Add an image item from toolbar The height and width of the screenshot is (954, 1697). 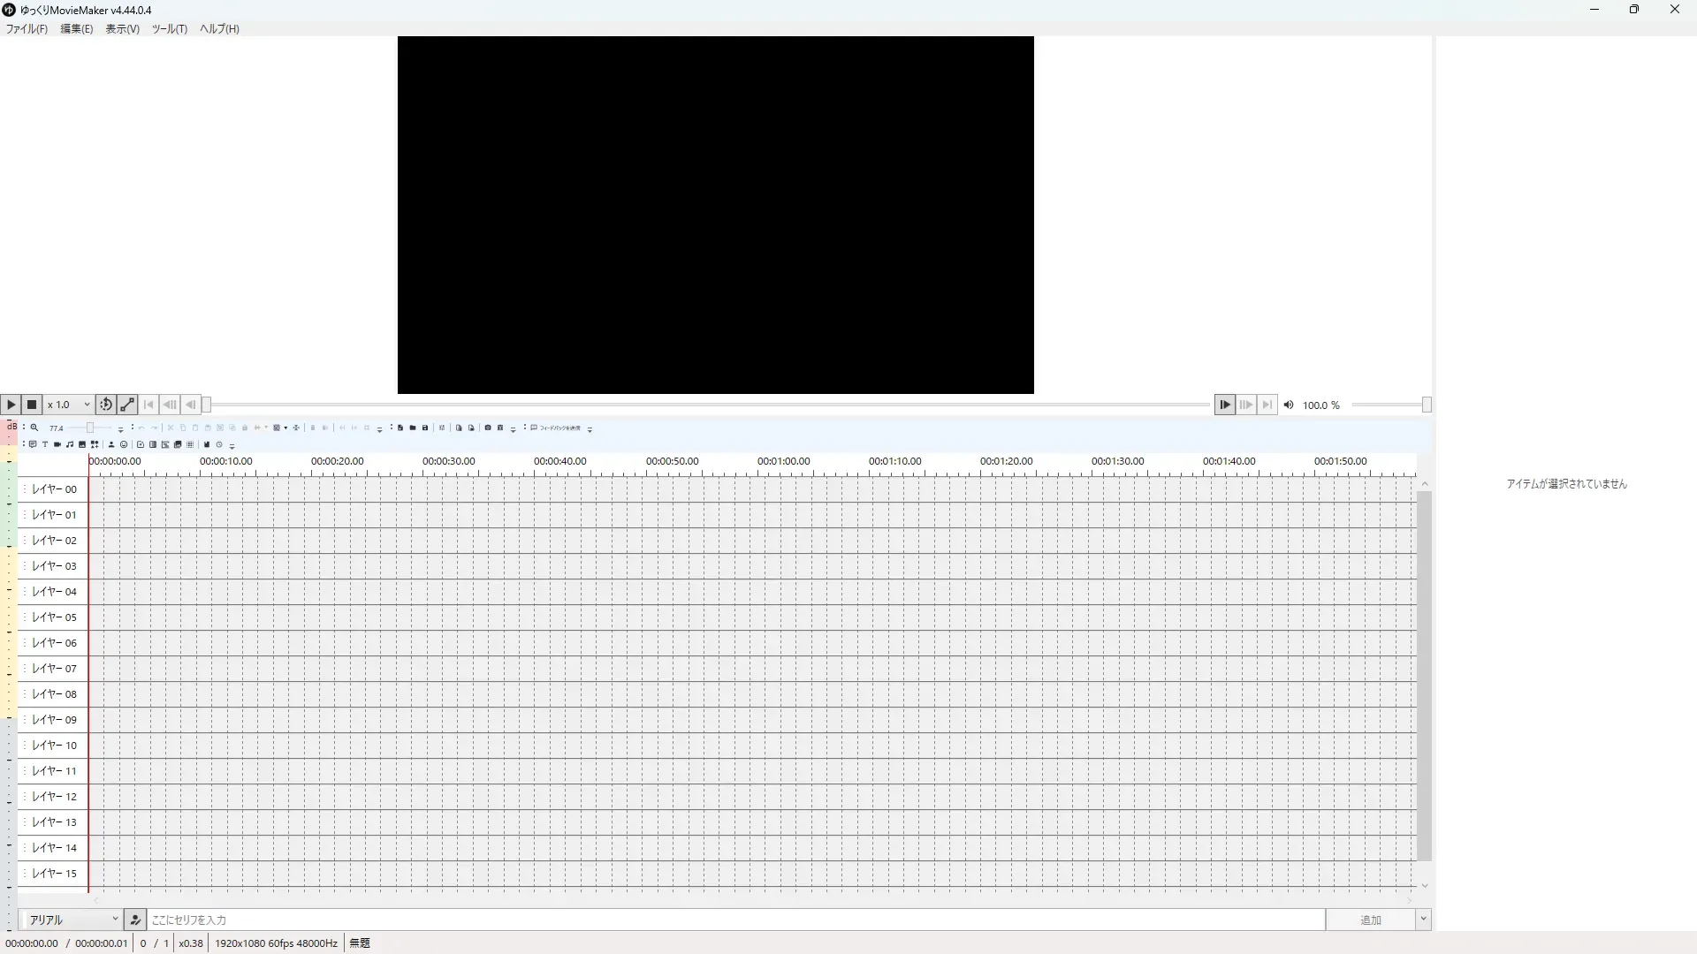[82, 444]
